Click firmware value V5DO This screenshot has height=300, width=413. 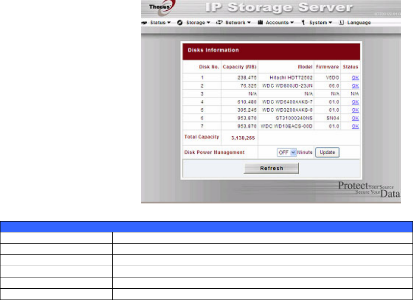[333, 77]
